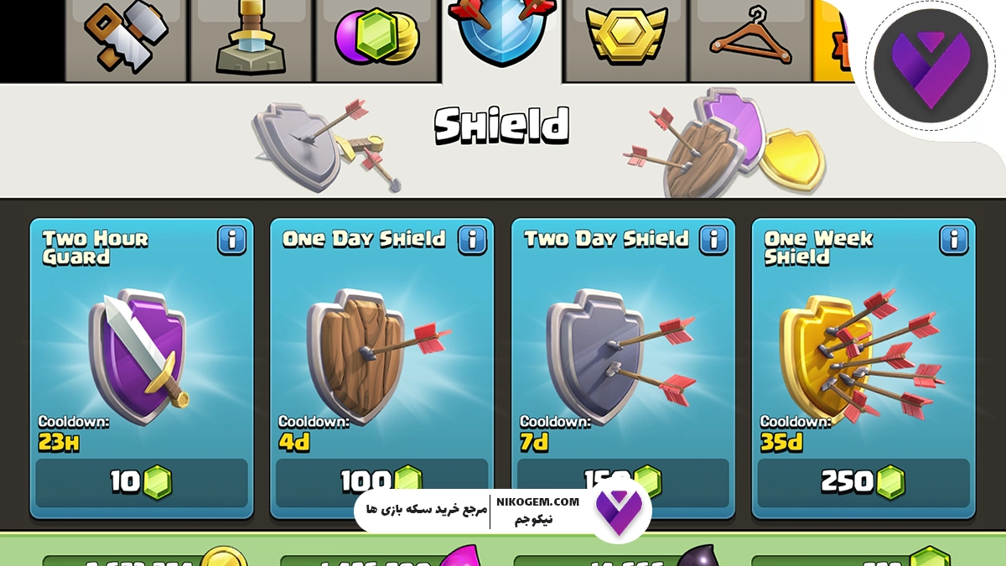Viewport: 1006px width, 566px height.
Task: Select the purple sword shield image
Action: (x=138, y=354)
